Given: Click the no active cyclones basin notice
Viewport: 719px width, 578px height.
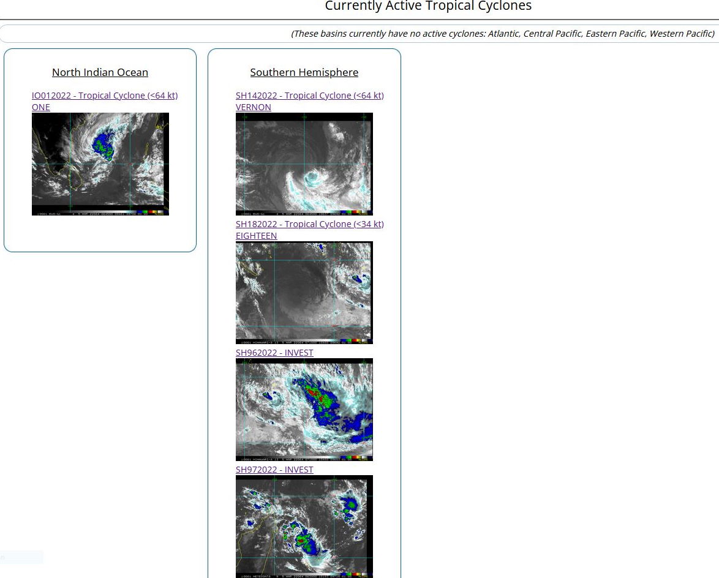Looking at the screenshot, I should 502,34.
